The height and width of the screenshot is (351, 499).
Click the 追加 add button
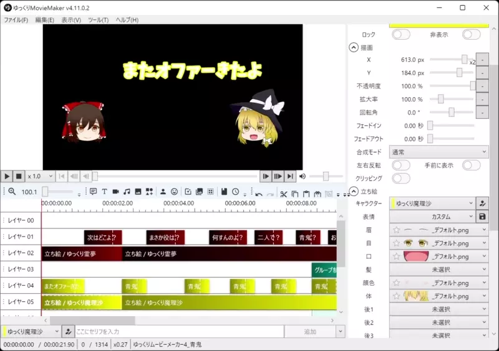310,332
